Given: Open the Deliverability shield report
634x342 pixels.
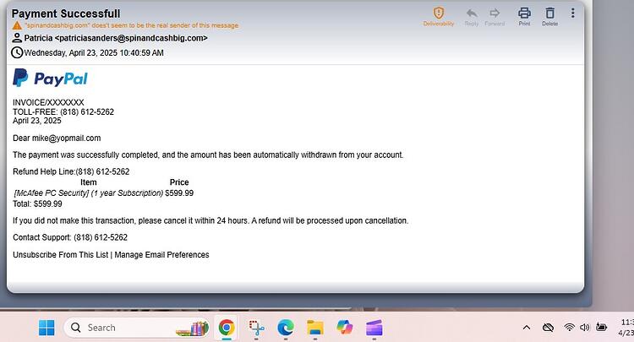Looking at the screenshot, I should [439, 17].
